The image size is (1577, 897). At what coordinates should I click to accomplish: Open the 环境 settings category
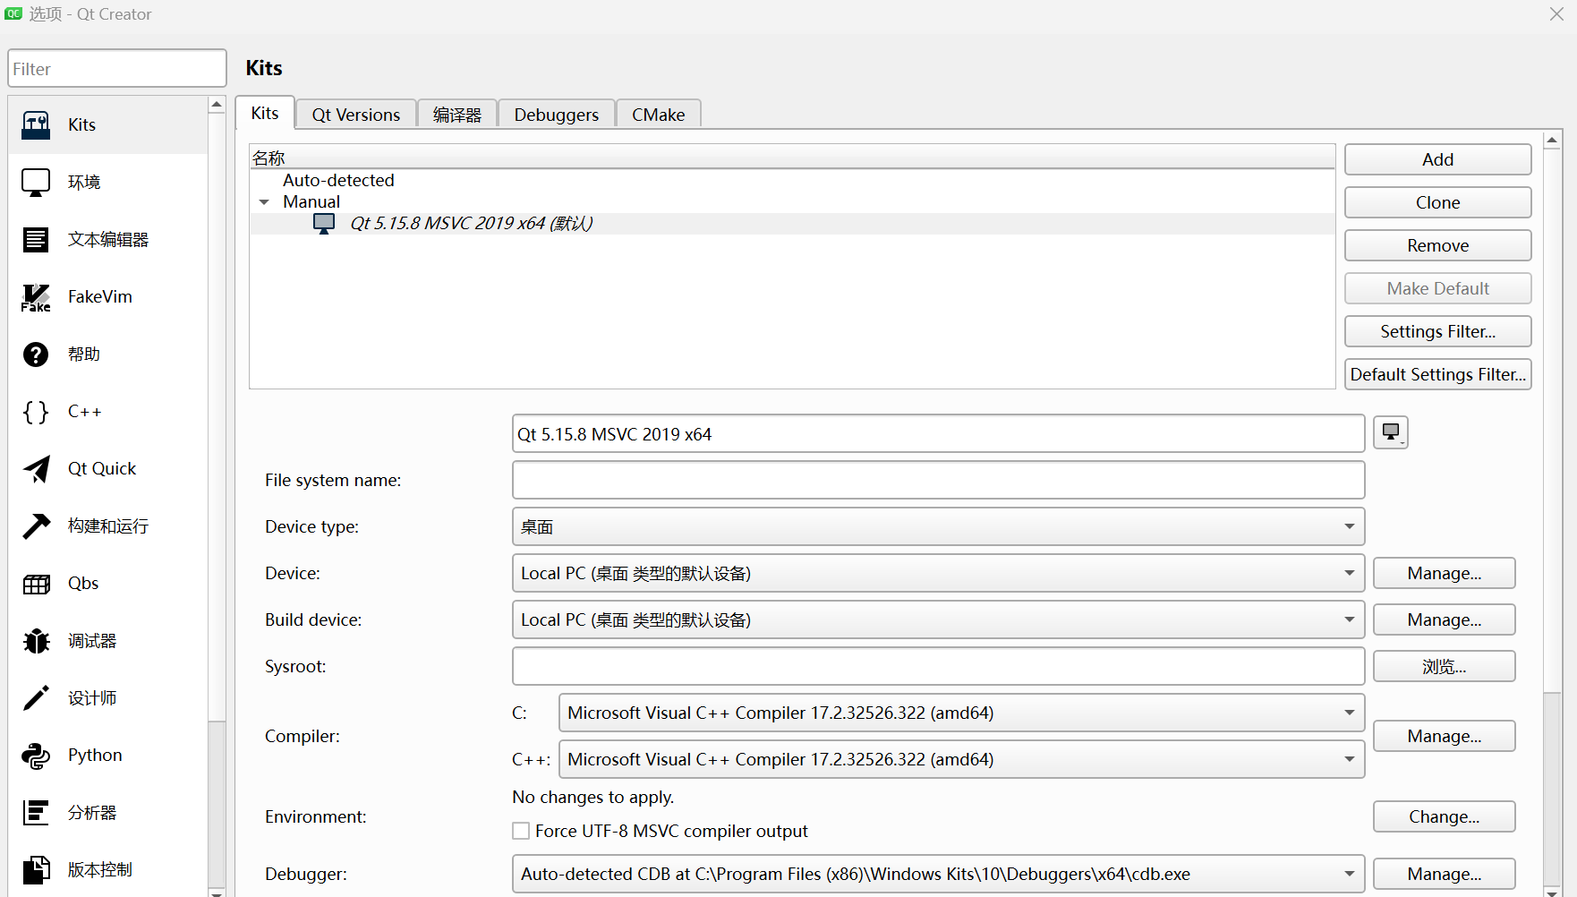(108, 183)
